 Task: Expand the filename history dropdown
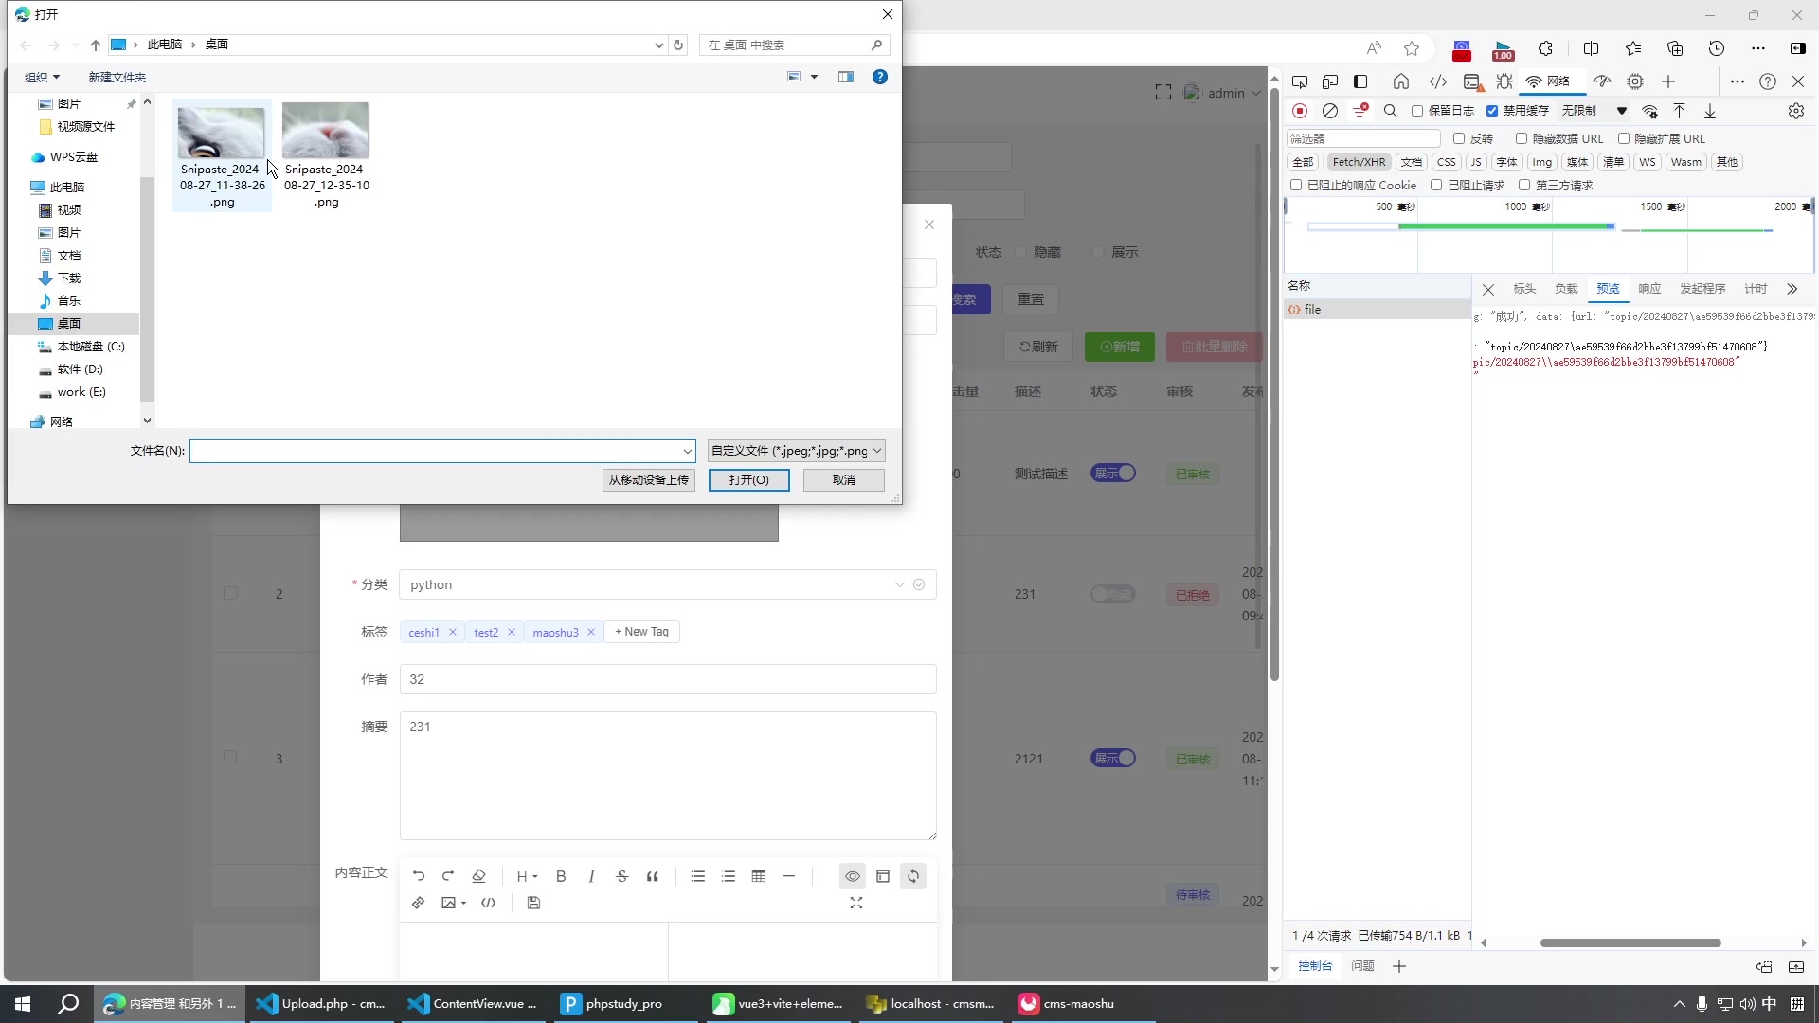[x=687, y=451]
